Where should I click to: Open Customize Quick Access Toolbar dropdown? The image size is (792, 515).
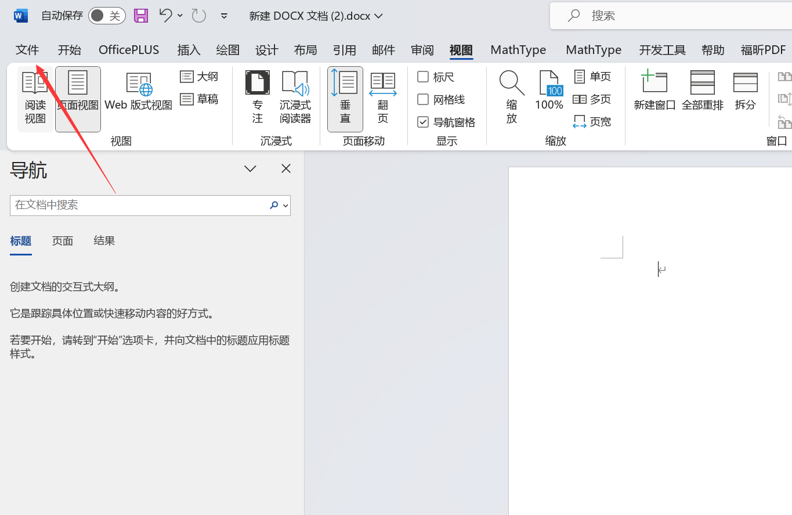point(225,16)
